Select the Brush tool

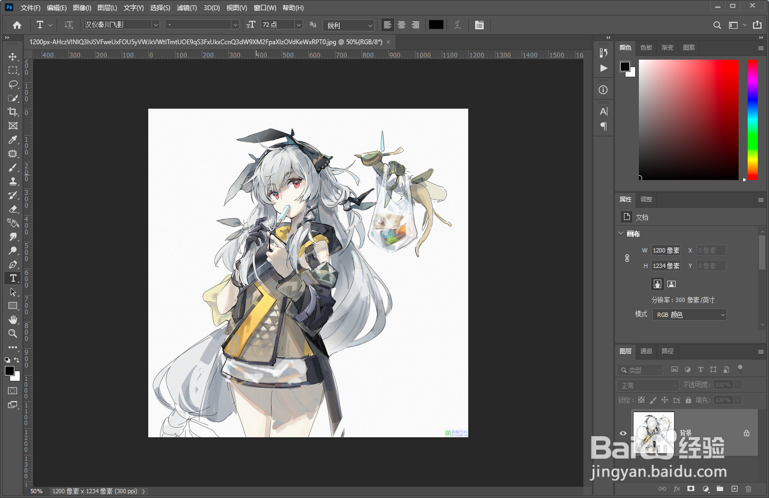coord(13,167)
